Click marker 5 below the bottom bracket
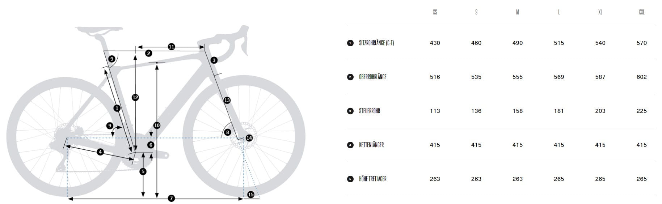The width and height of the screenshot is (662, 204). click(x=143, y=171)
